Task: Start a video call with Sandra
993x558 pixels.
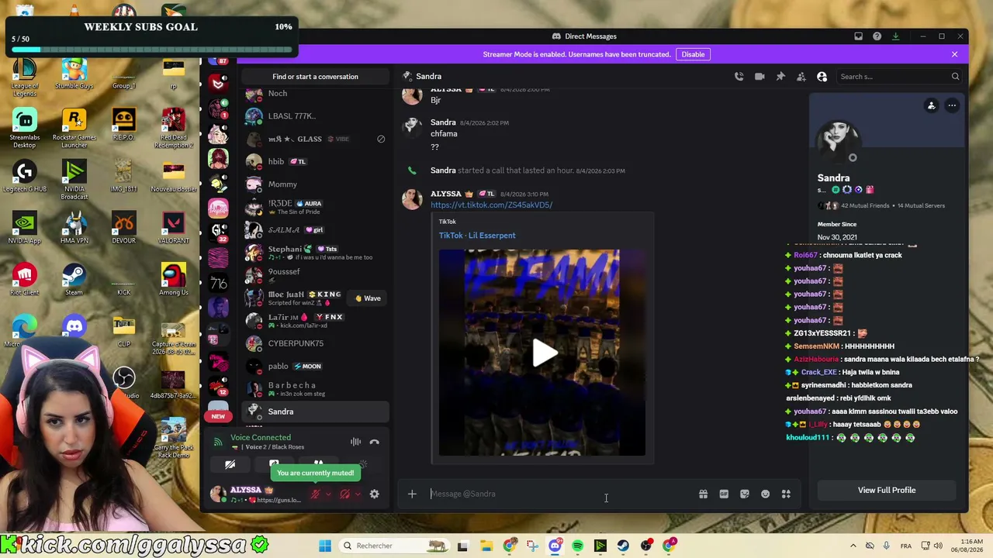Action: tap(759, 77)
